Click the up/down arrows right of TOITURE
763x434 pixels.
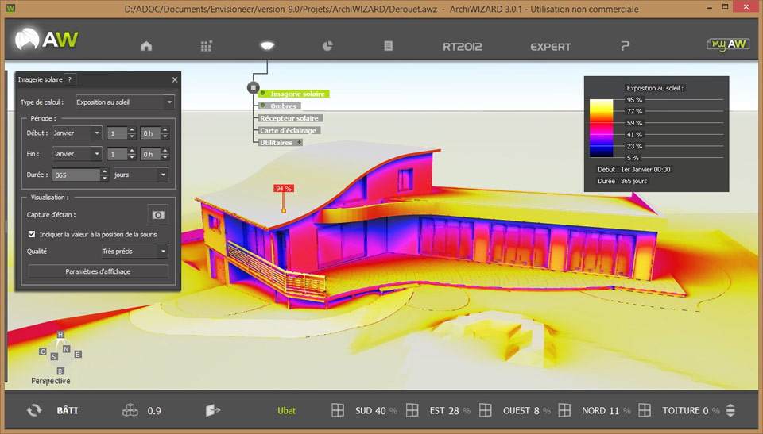(730, 410)
